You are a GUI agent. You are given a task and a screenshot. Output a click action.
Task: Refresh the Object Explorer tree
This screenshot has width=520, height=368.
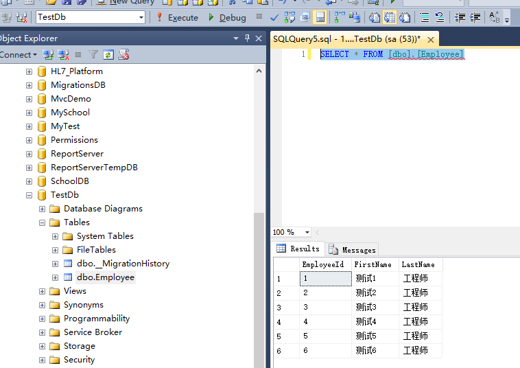coord(108,55)
